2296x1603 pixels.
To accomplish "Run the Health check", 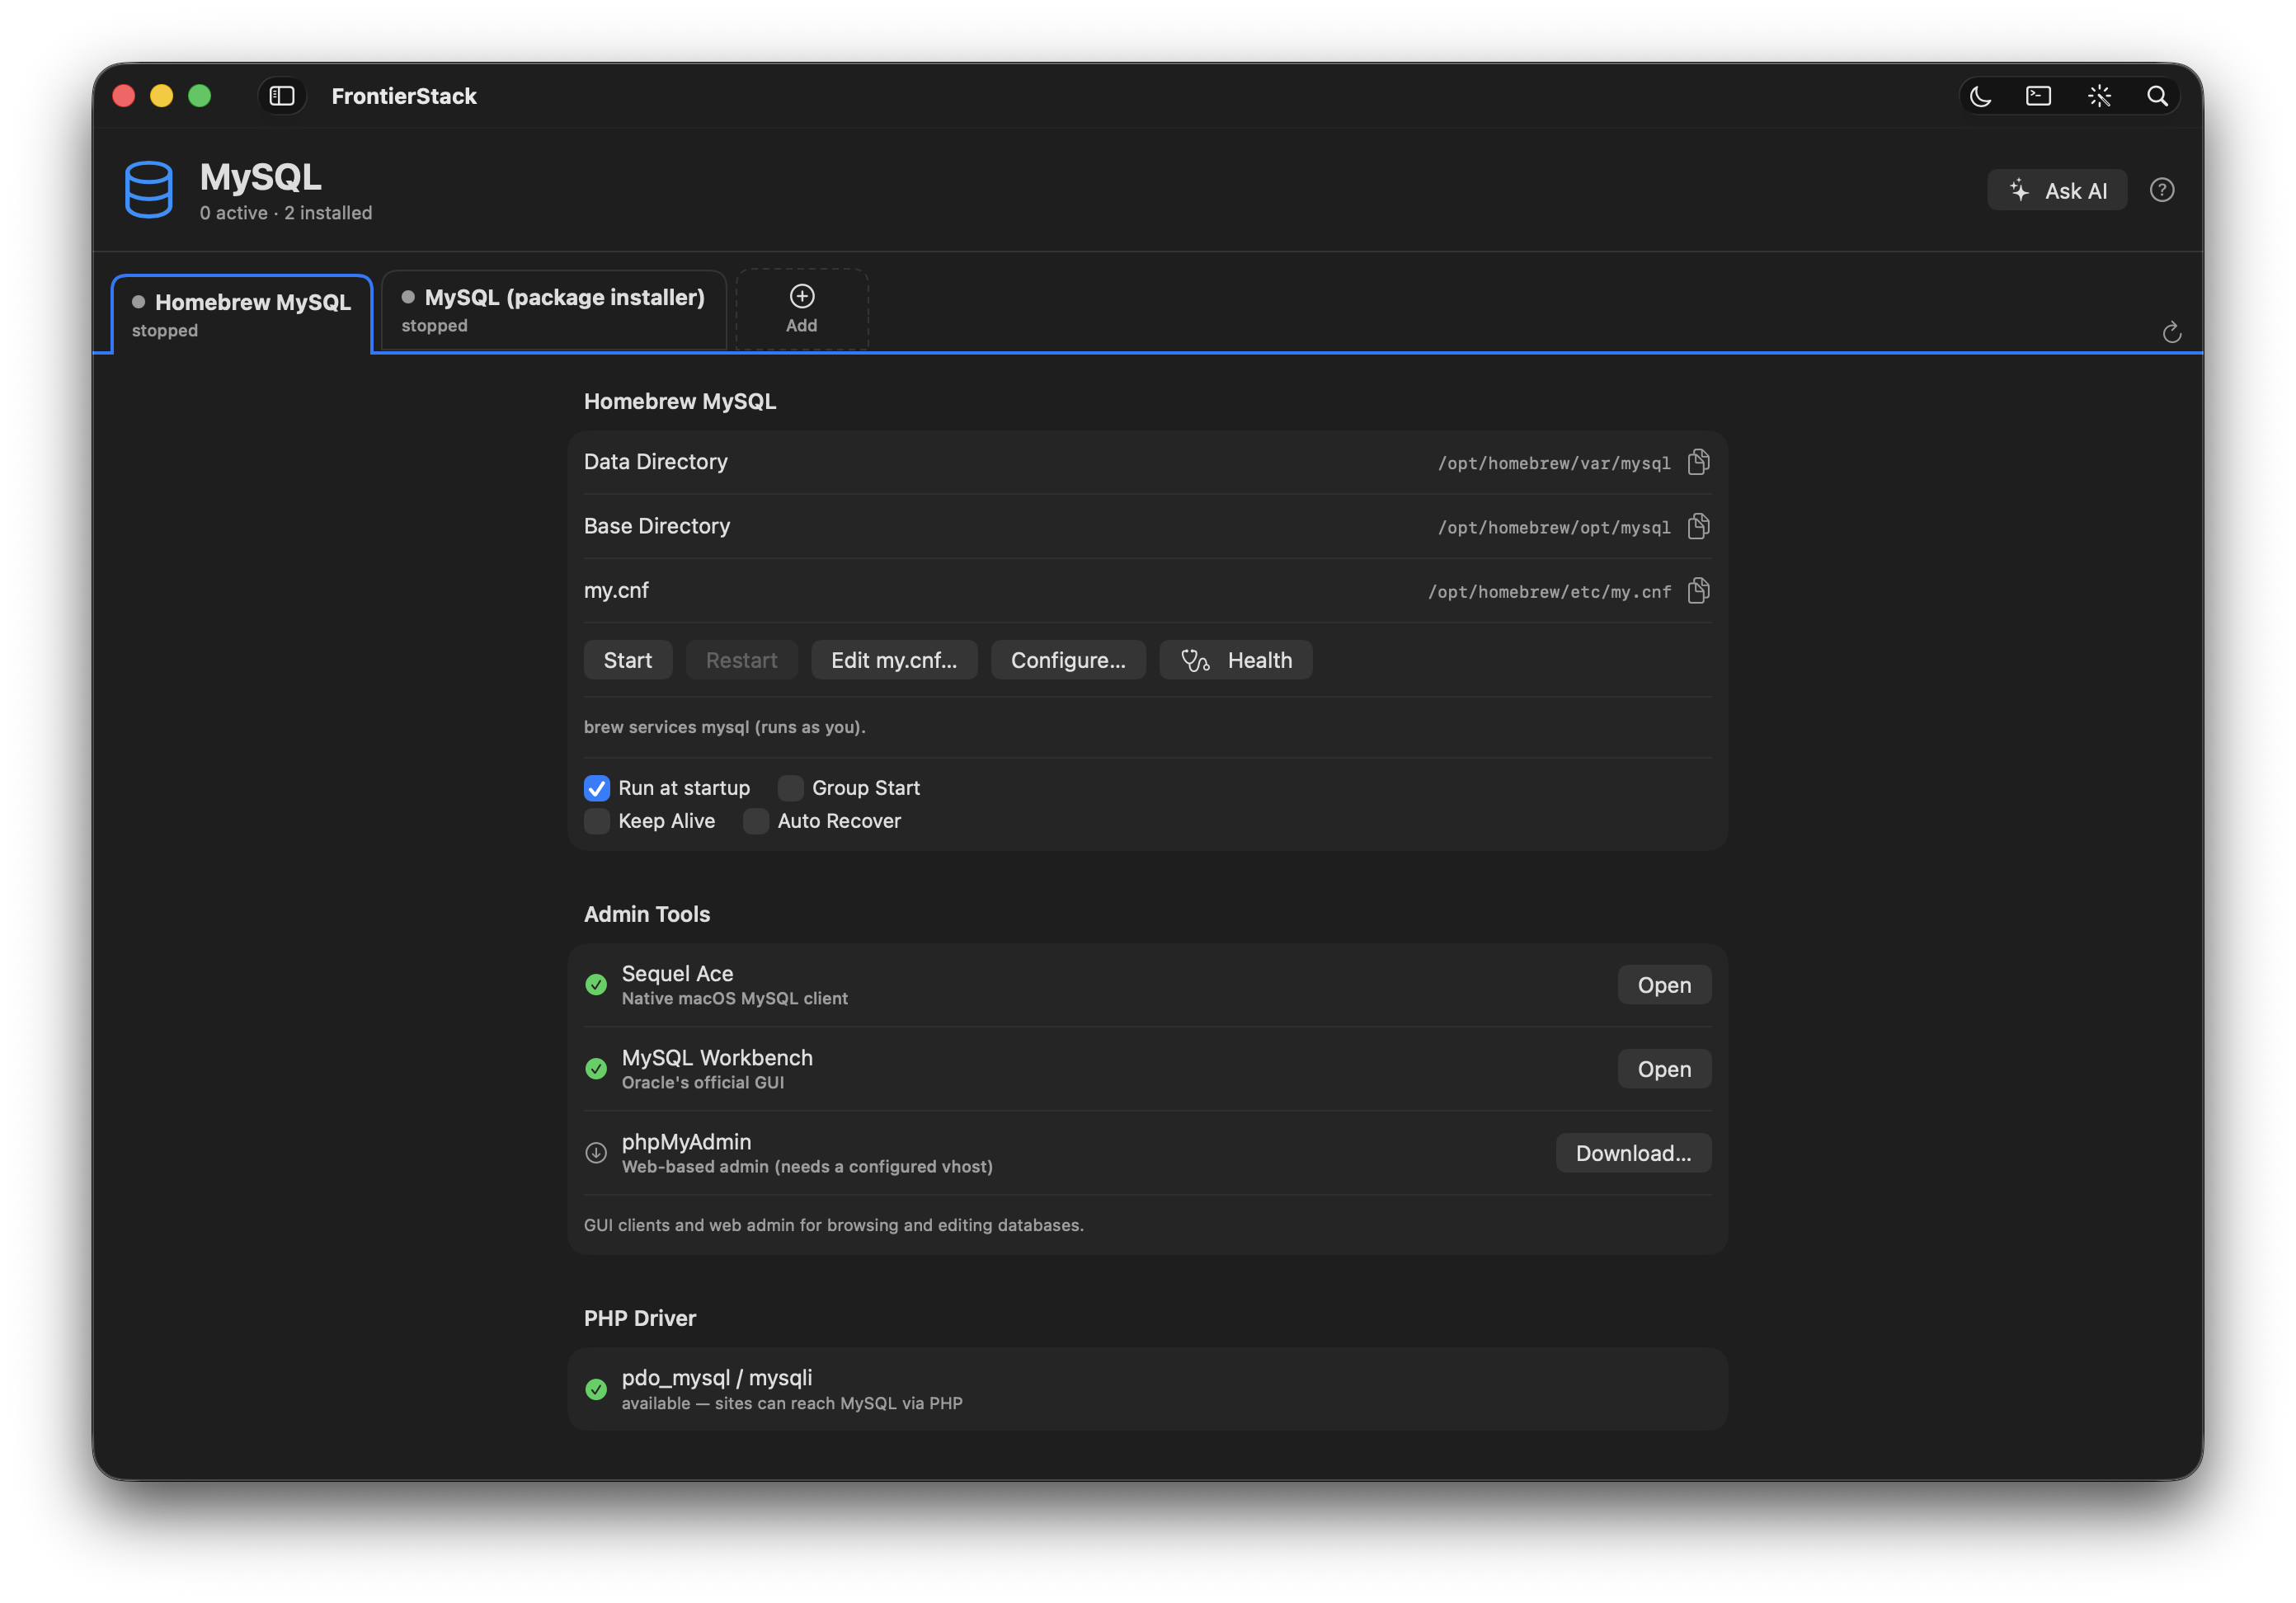I will click(x=1236, y=660).
